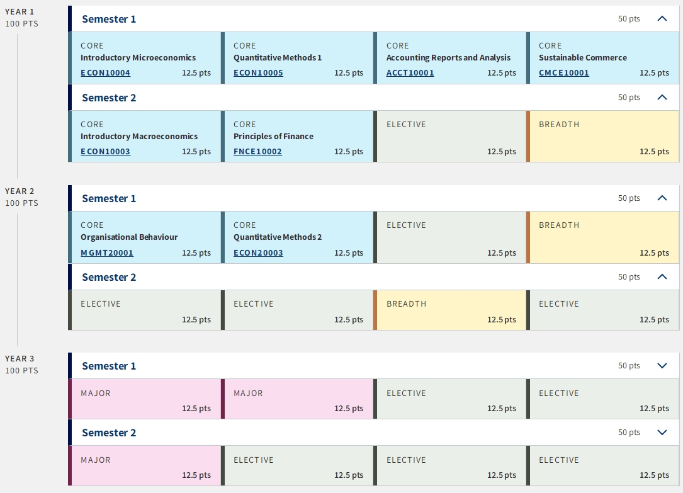Toggle Year 3 Semester 1 chevron
The height and width of the screenshot is (493, 683).
662,366
